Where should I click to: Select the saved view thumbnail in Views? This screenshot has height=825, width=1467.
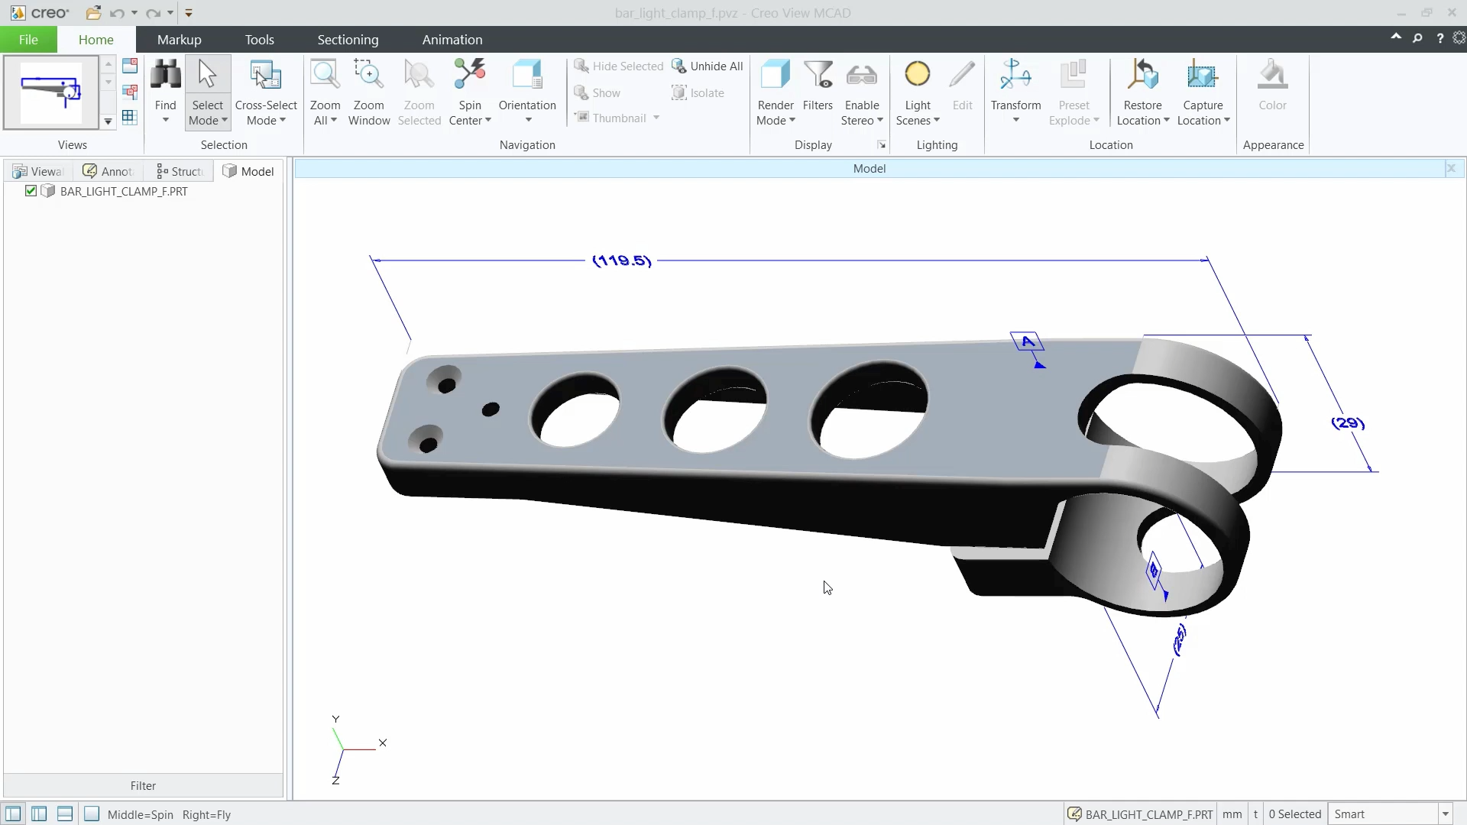[50, 92]
